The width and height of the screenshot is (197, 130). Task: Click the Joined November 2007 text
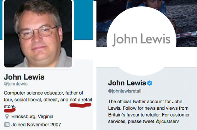(x=36, y=125)
